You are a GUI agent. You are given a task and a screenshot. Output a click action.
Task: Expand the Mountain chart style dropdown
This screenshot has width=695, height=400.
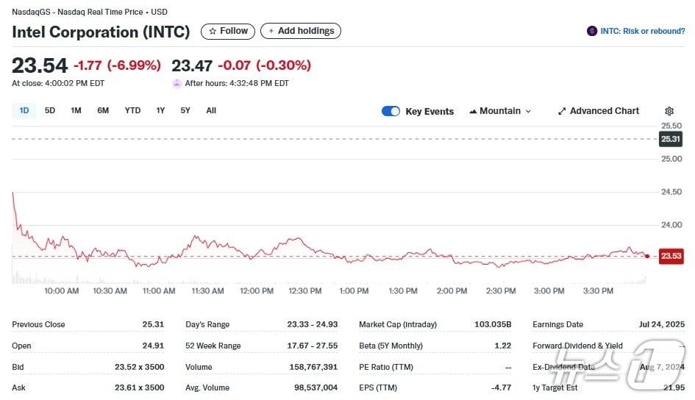[500, 111]
